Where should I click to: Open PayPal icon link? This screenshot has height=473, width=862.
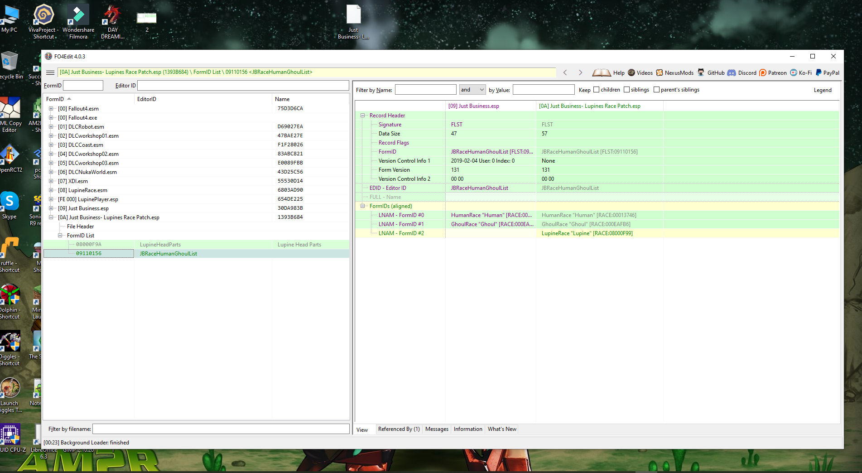(819, 72)
